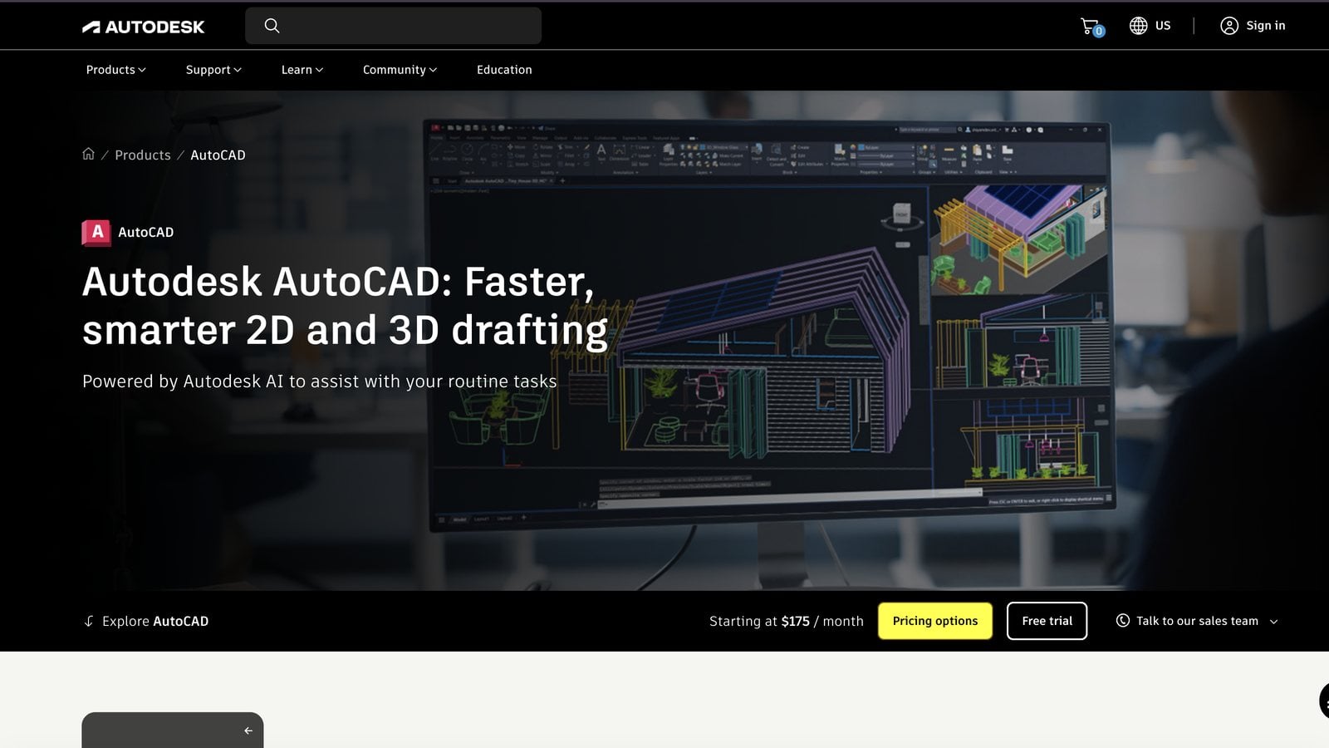Click 'Powered by Autodesk AI' subtitle text

pyautogui.click(x=320, y=381)
